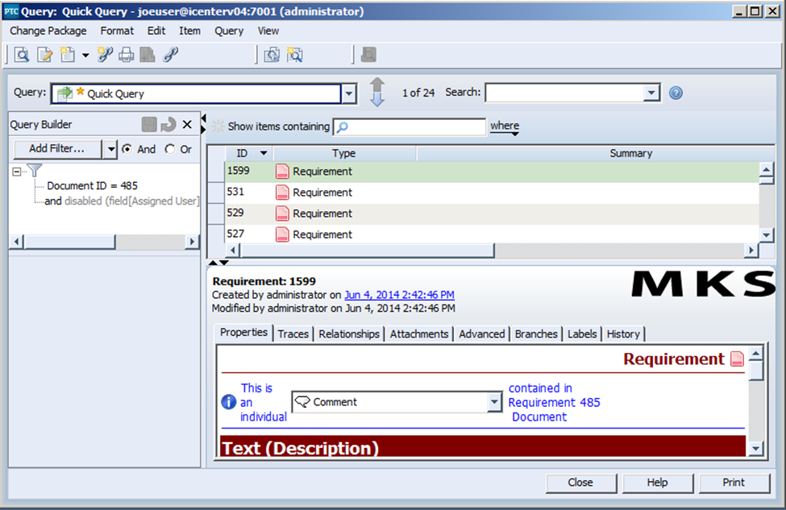
Task: Open the Query combo box dropdown arrow
Action: (x=349, y=93)
